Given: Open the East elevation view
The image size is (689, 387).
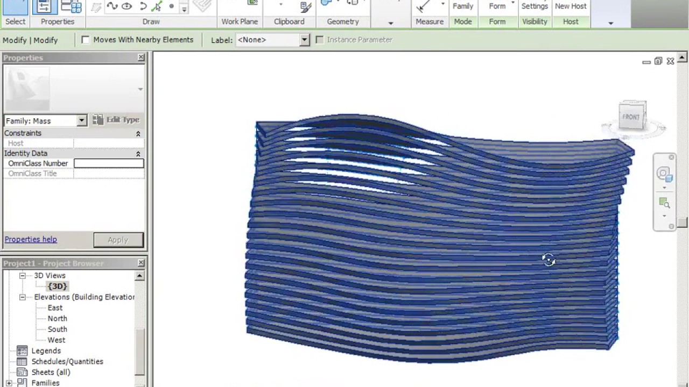Looking at the screenshot, I should tap(55, 307).
